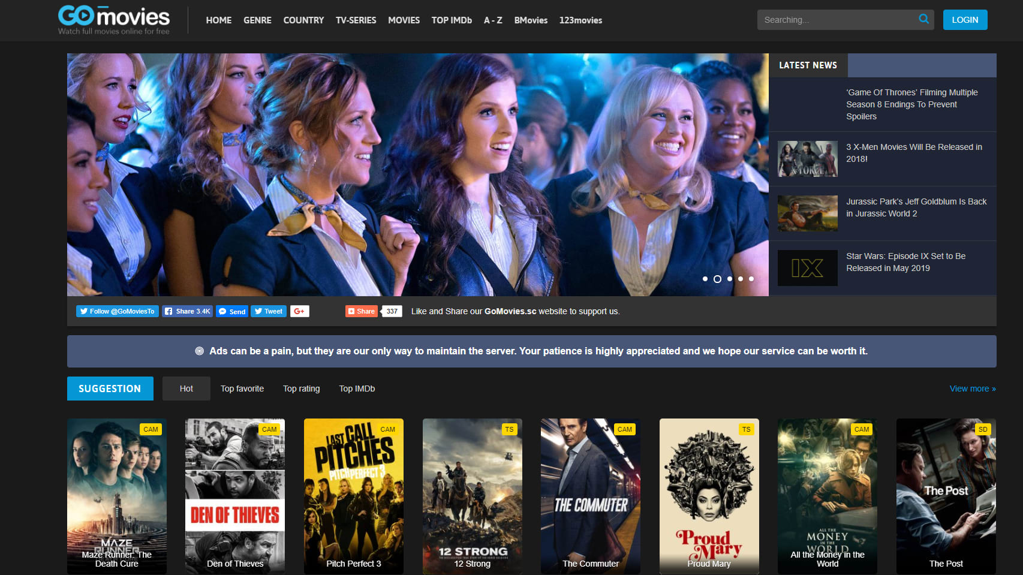Open The Commuter poster

coord(591,496)
